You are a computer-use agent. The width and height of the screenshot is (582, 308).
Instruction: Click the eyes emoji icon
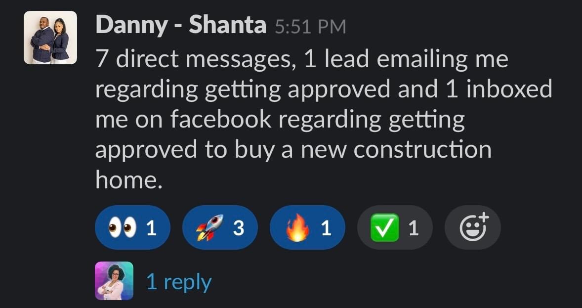coord(122,228)
